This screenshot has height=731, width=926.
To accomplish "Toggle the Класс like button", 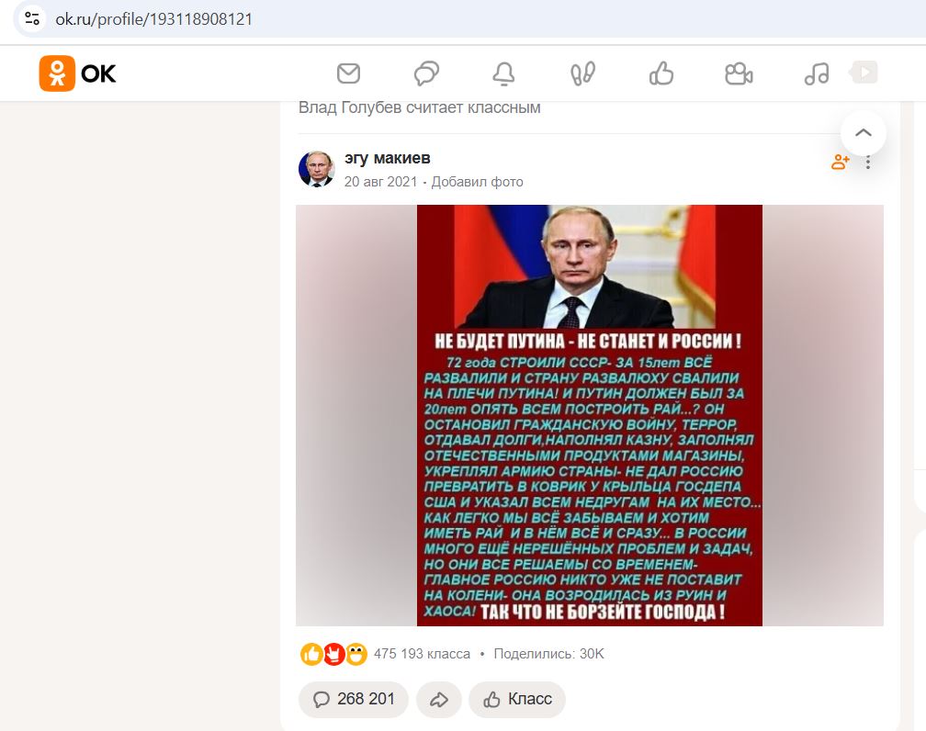I will point(517,700).
